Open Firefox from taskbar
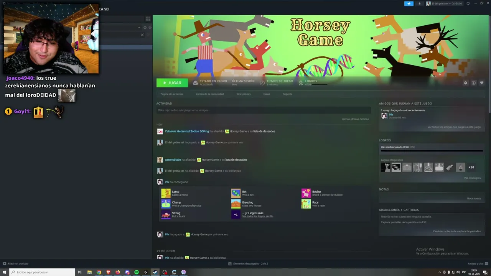The height and width of the screenshot is (276, 491). pos(118,272)
